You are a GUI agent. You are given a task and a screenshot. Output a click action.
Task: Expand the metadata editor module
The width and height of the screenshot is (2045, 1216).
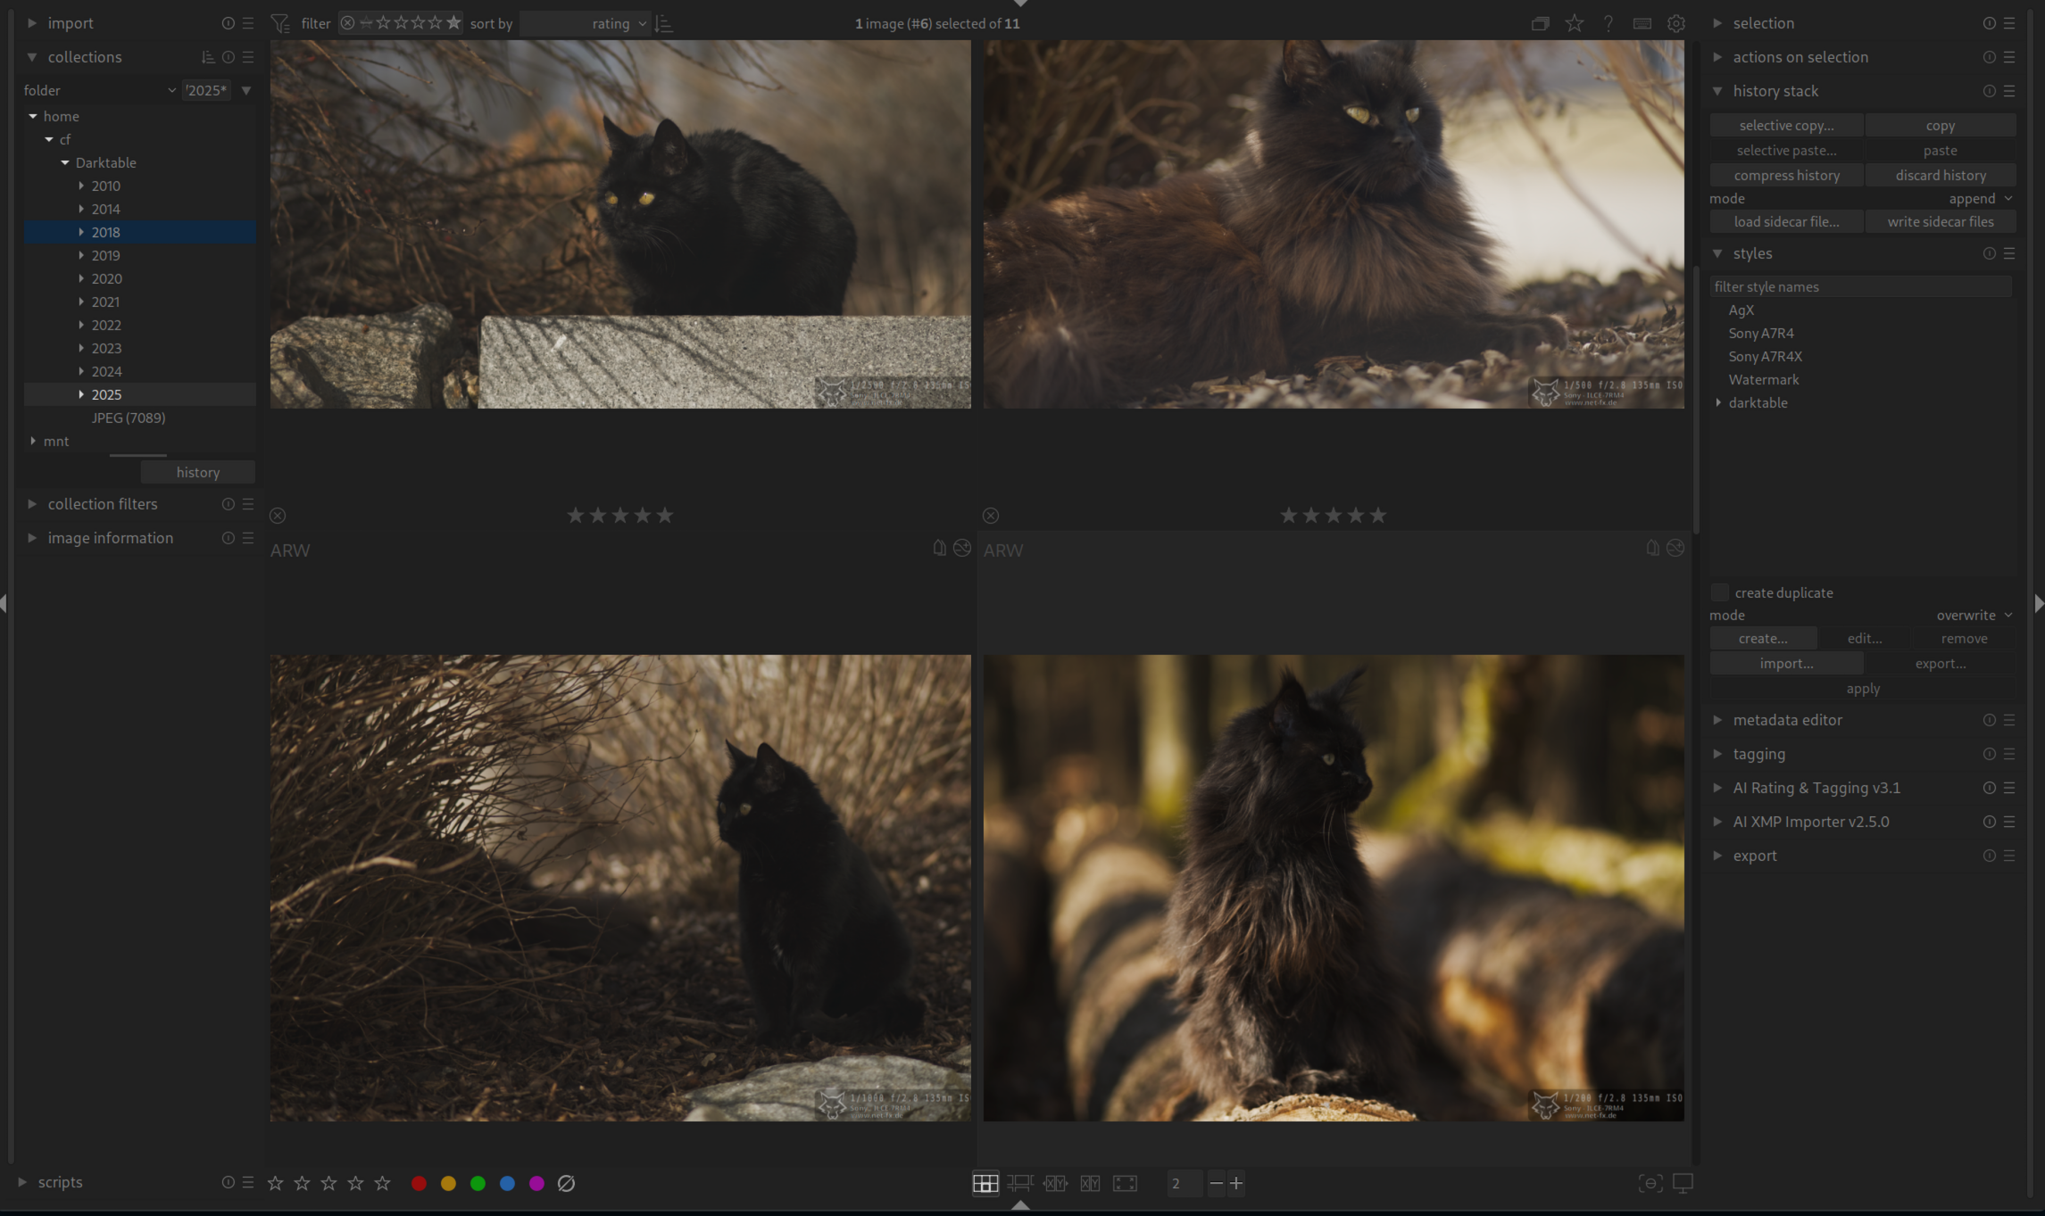pos(1787,720)
